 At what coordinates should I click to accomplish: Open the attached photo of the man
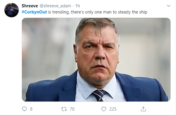(96, 60)
